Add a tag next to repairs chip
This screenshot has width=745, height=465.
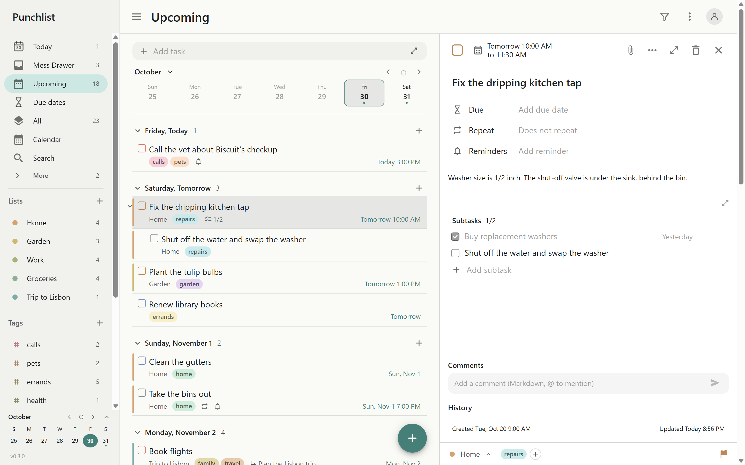tap(535, 454)
